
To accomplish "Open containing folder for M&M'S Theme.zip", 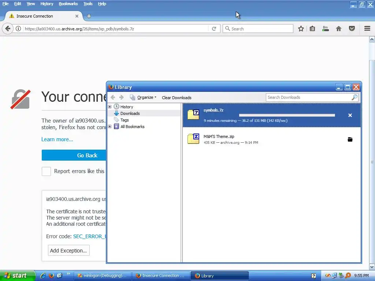I will click(x=350, y=139).
